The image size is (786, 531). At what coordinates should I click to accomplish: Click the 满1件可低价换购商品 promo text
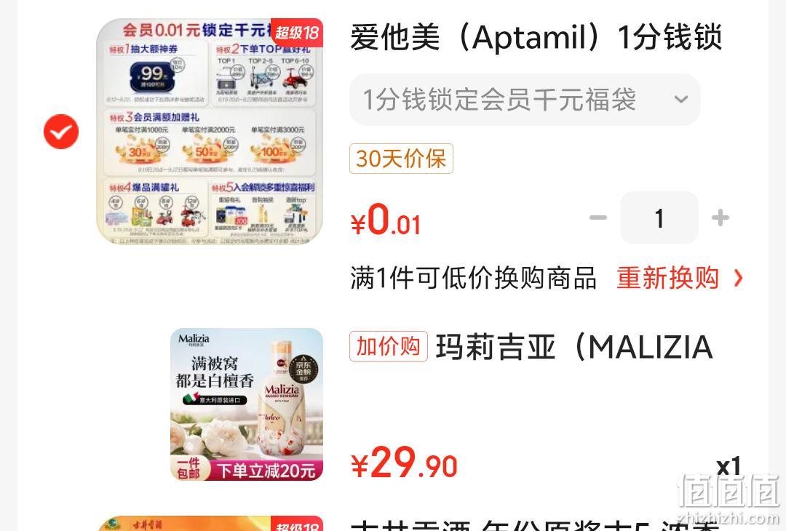pyautogui.click(x=473, y=278)
